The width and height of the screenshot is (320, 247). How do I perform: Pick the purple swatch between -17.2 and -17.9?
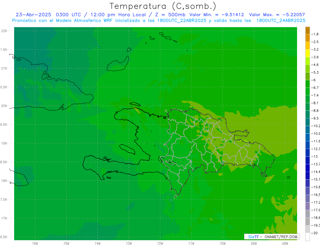[307, 206]
